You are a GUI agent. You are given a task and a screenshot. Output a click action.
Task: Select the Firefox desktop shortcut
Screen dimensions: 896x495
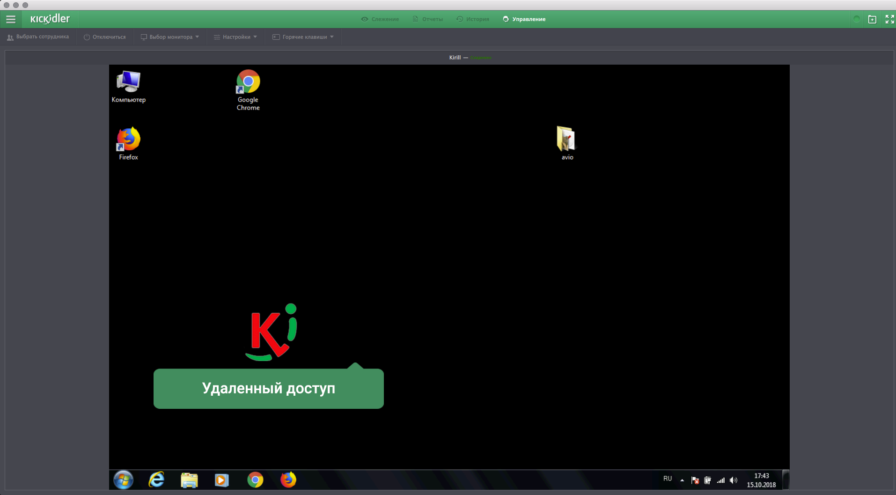(128, 144)
